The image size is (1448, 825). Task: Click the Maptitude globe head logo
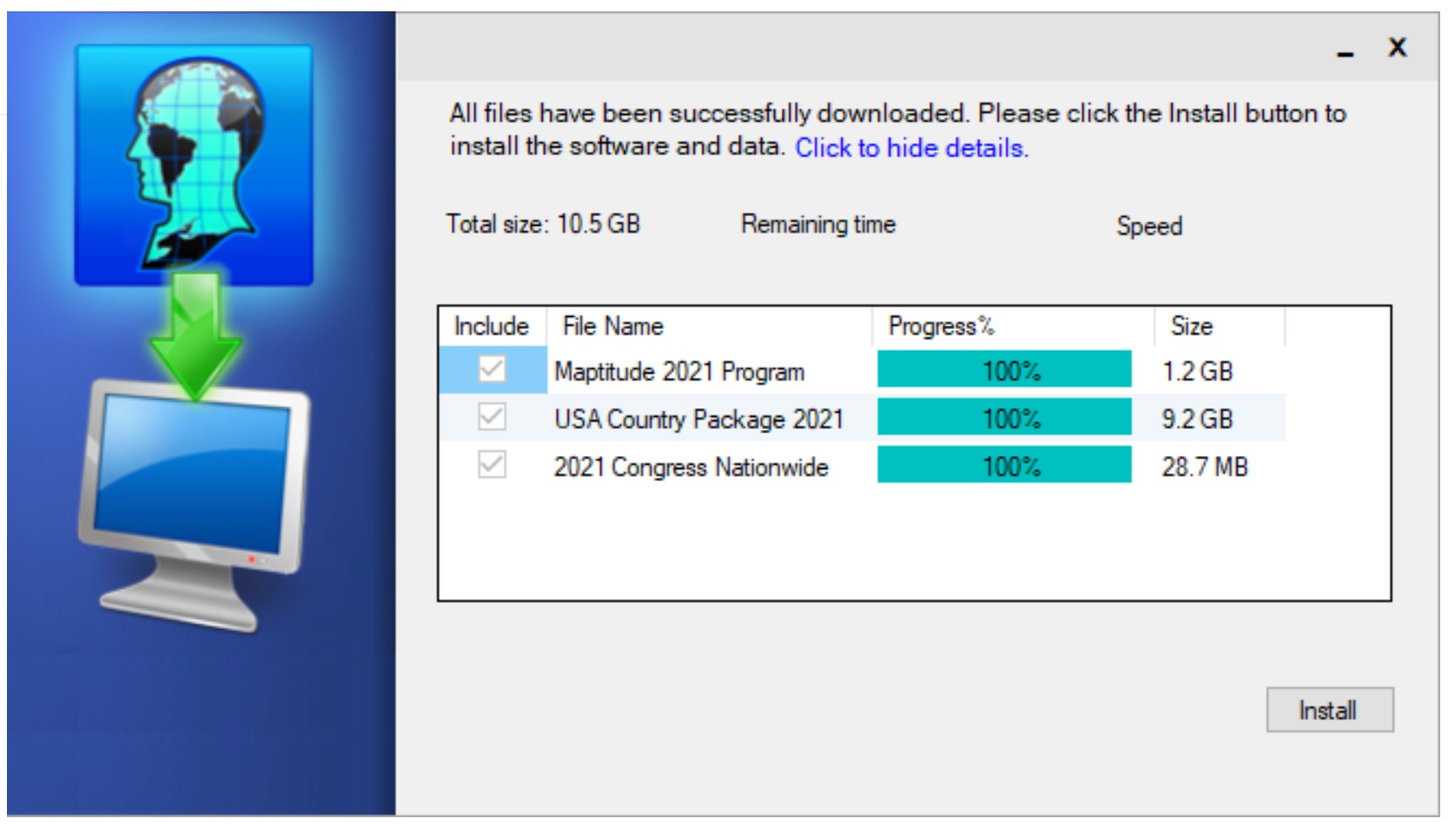[x=194, y=165]
